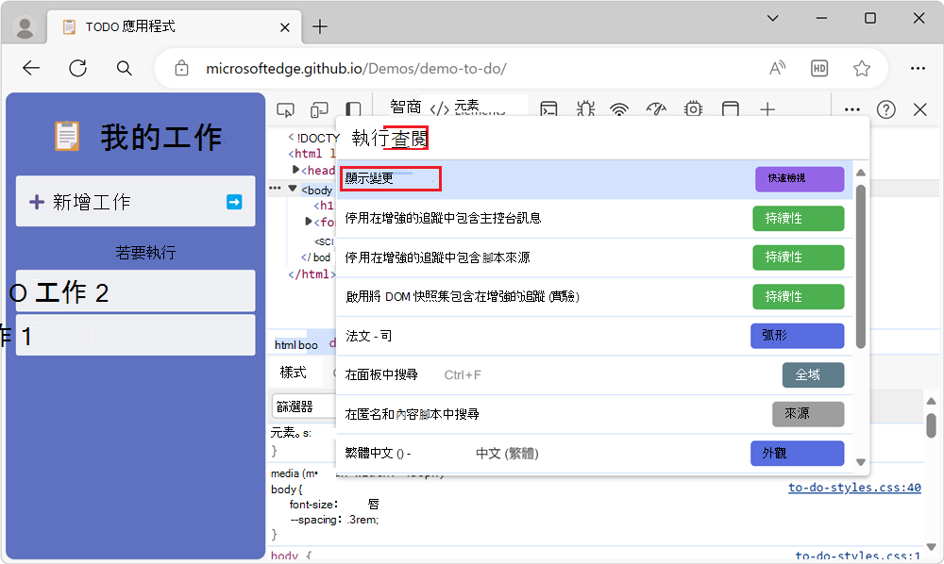Select 停用在增強的追蹤中包含主控台訊息 command
Screen dimensions: 944x564
(594, 218)
